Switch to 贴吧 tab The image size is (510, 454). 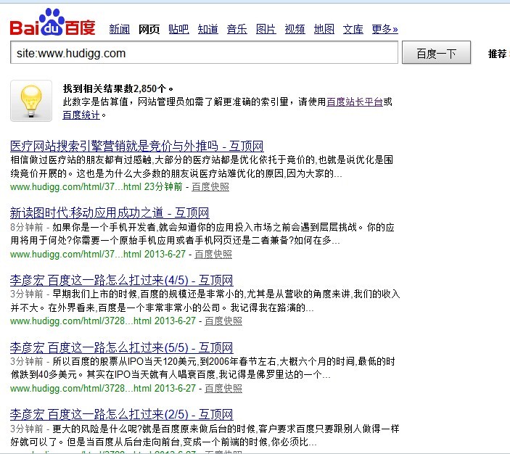click(178, 30)
